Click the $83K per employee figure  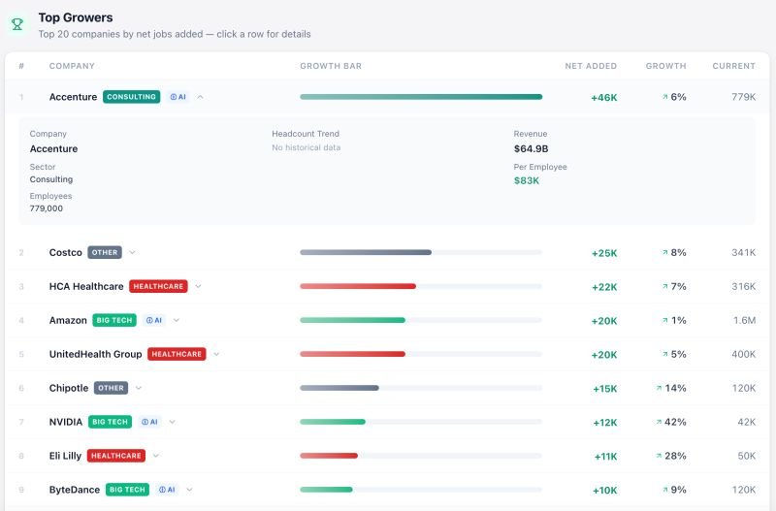click(x=527, y=180)
